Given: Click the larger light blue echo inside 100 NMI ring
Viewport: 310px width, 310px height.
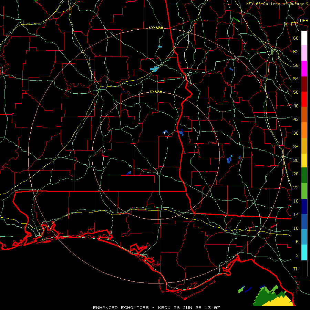Looking at the screenshot, I should click(154, 69).
